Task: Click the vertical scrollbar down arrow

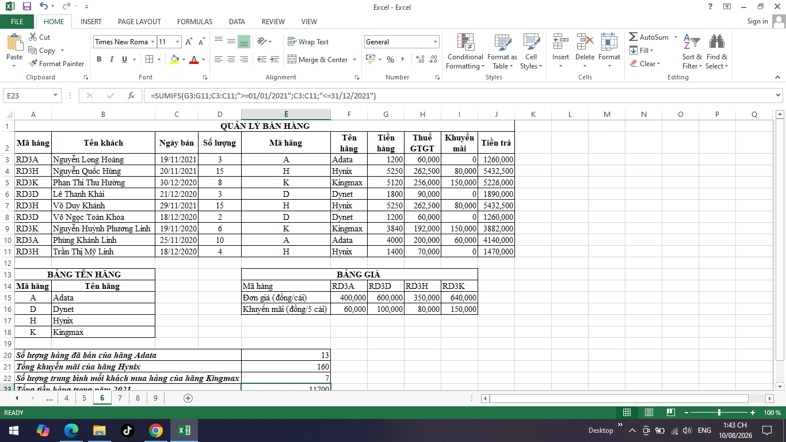Action: [780, 386]
